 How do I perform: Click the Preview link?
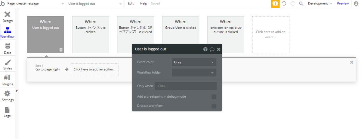coord(343,4)
